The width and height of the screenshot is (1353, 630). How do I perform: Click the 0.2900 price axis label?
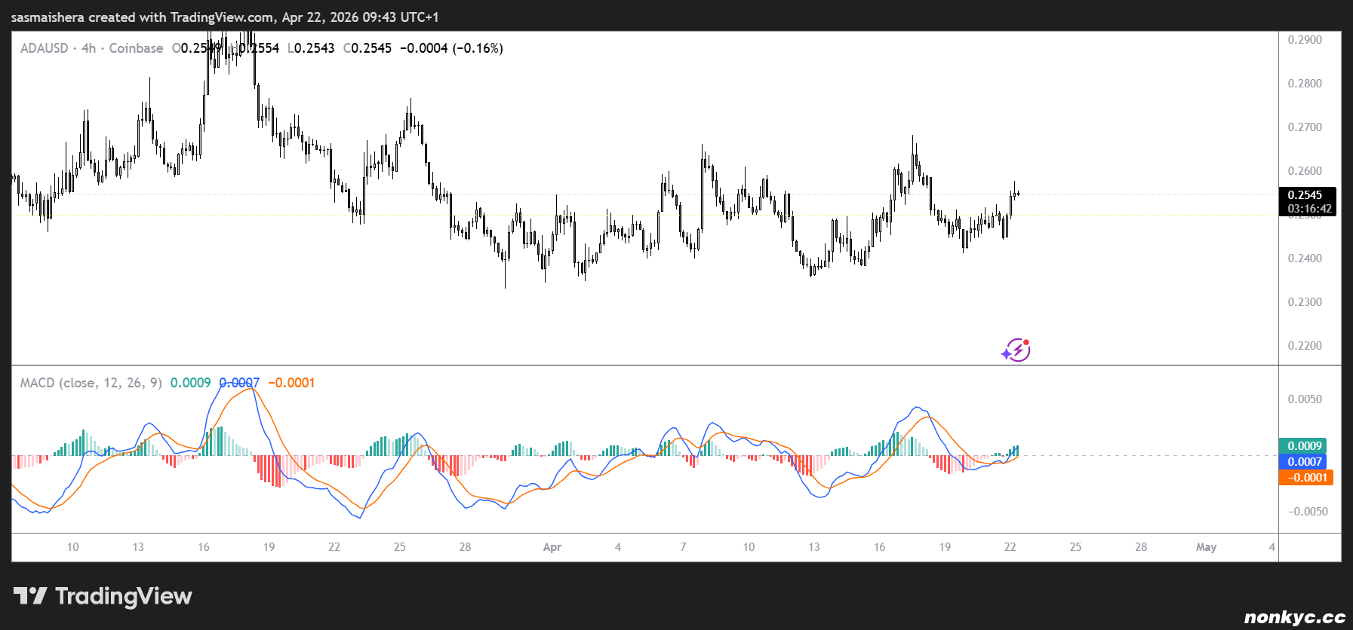click(x=1305, y=40)
